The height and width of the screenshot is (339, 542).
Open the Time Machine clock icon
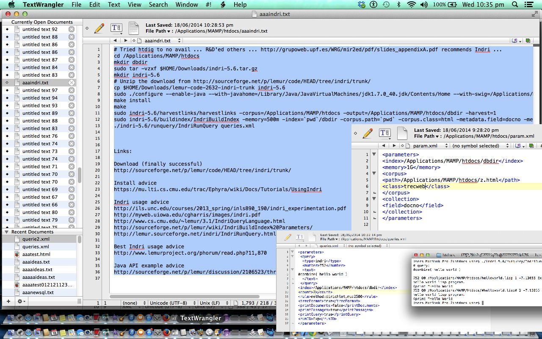[386, 5]
